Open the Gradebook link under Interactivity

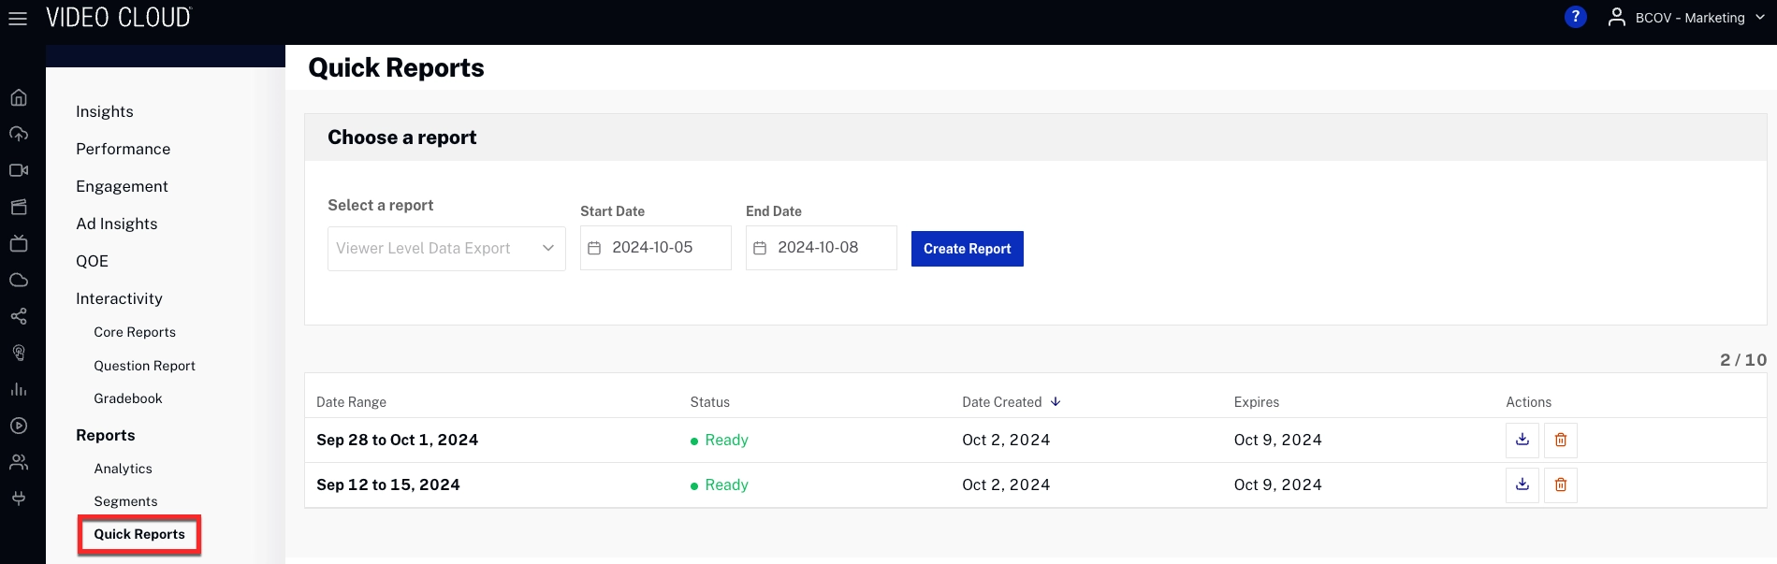128,398
